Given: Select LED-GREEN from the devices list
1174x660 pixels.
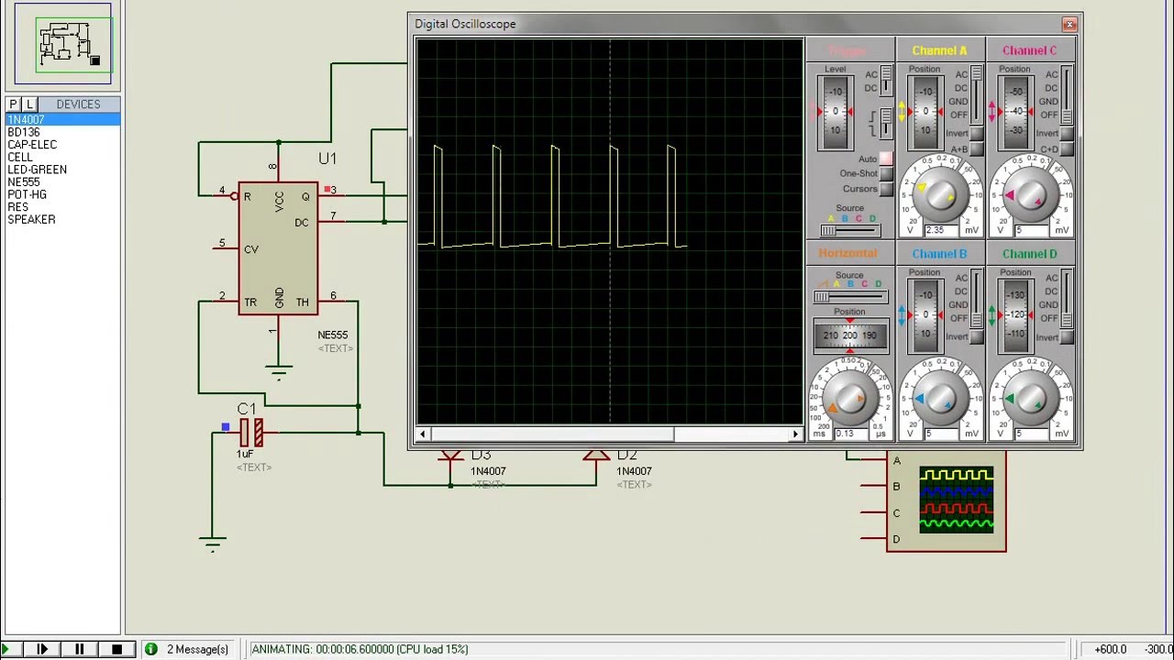Looking at the screenshot, I should pyautogui.click(x=37, y=170).
